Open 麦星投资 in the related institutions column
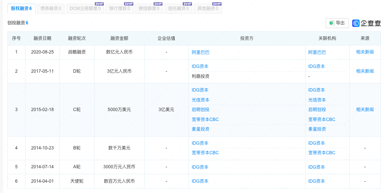This screenshot has height=193, width=381. 317,129
